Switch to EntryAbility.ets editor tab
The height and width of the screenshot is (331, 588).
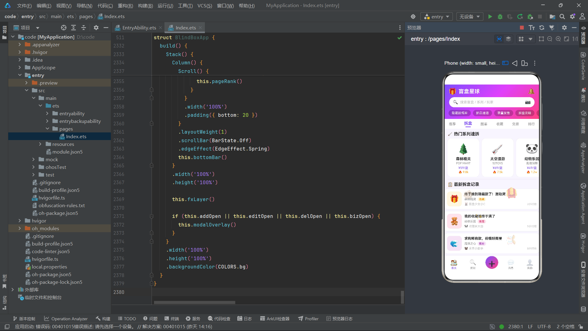139,28
